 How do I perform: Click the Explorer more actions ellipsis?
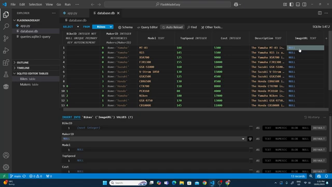coord(54,13)
